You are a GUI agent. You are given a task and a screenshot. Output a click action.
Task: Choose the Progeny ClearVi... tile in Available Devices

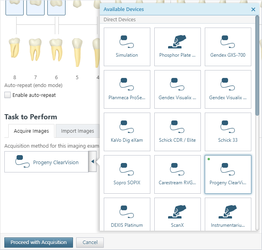point(228,174)
